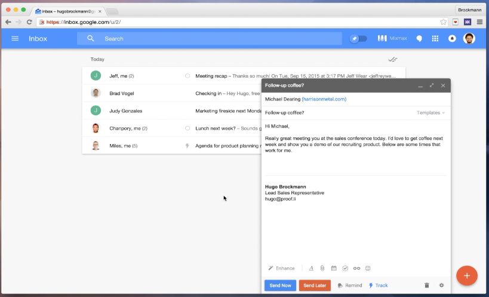
Task: Click the Send Later button
Action: coord(315,286)
